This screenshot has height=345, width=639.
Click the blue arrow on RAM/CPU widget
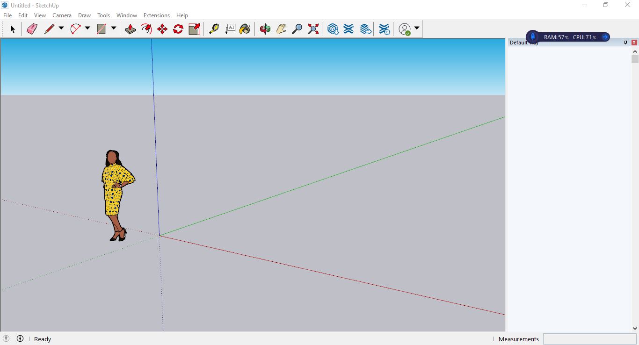coord(604,37)
